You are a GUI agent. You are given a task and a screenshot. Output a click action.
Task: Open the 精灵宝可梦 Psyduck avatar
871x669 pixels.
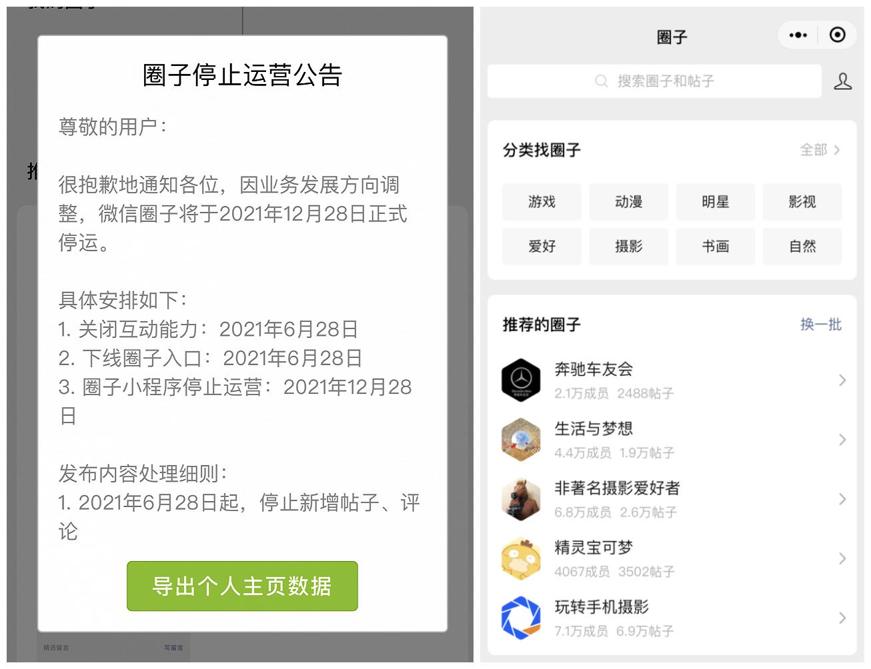click(x=521, y=558)
